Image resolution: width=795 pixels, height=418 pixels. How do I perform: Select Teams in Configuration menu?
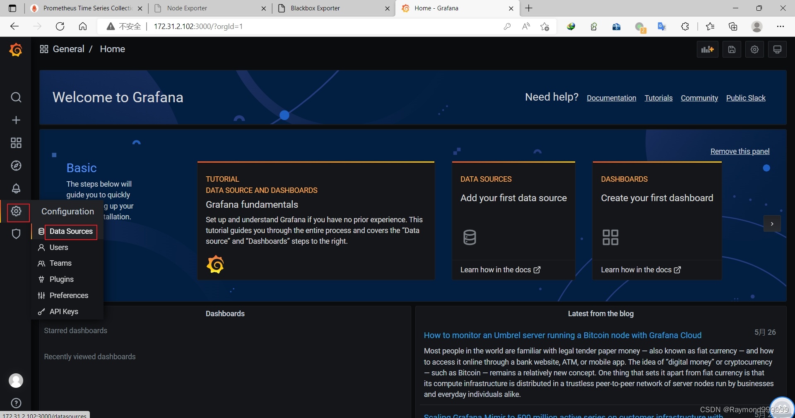(60, 263)
